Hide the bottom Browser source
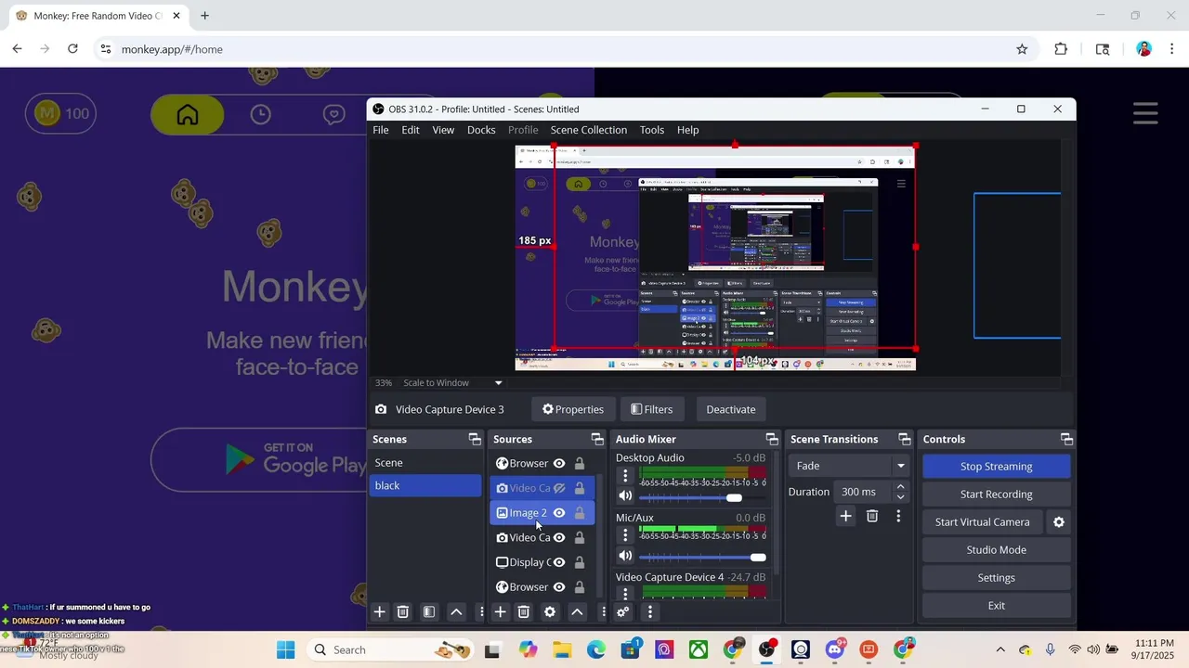This screenshot has width=1189, height=668. coord(559,586)
